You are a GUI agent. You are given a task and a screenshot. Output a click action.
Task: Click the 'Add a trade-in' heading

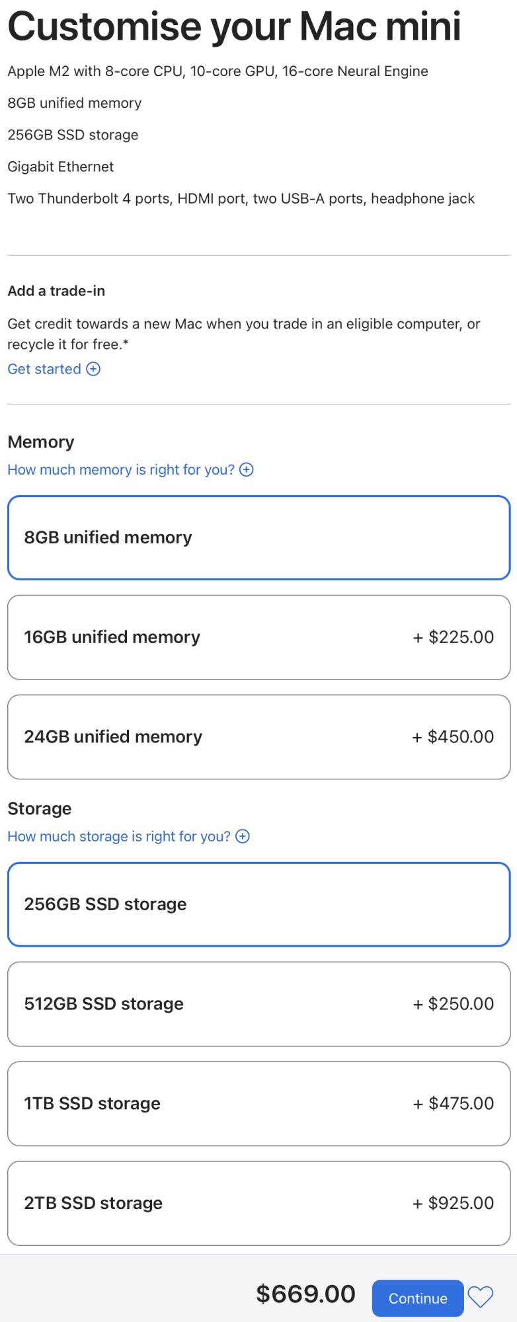coord(56,291)
